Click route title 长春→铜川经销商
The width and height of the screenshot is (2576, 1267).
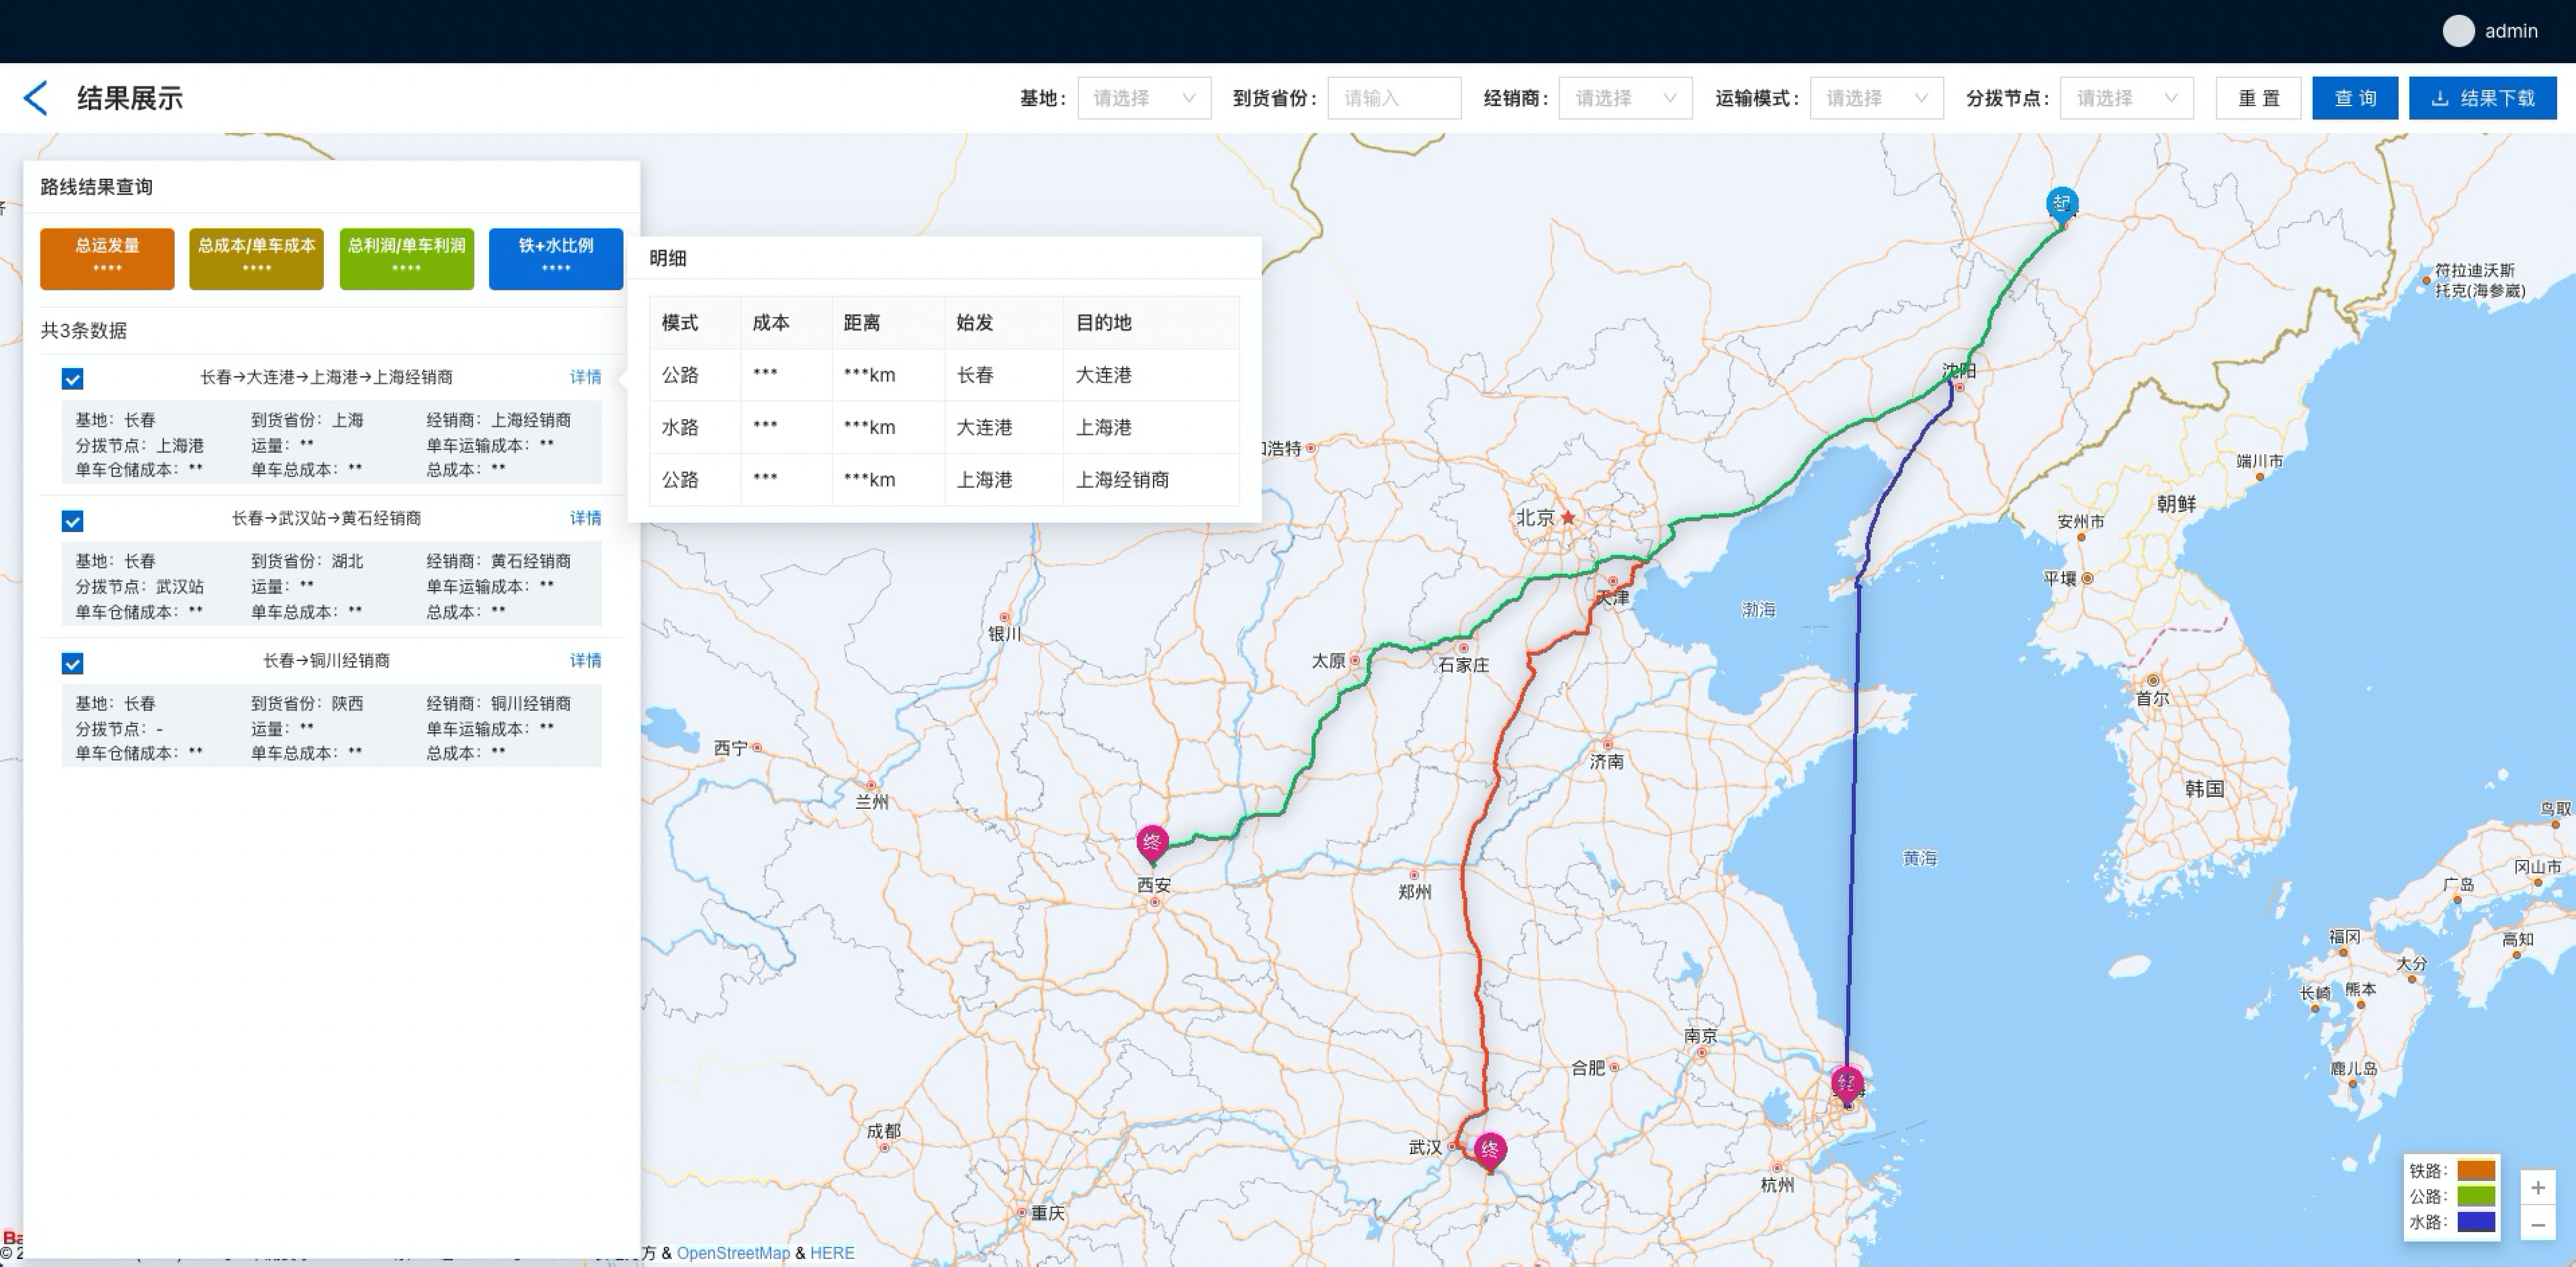(x=326, y=661)
